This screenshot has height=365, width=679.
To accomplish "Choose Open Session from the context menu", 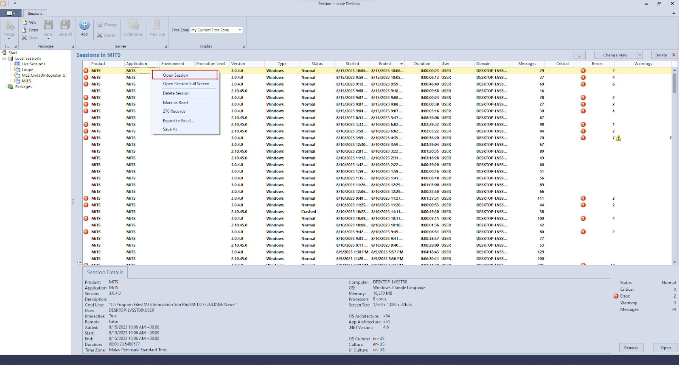I will click(185, 75).
